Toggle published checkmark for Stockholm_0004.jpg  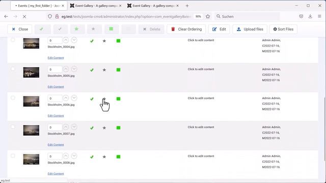pos(92,41)
